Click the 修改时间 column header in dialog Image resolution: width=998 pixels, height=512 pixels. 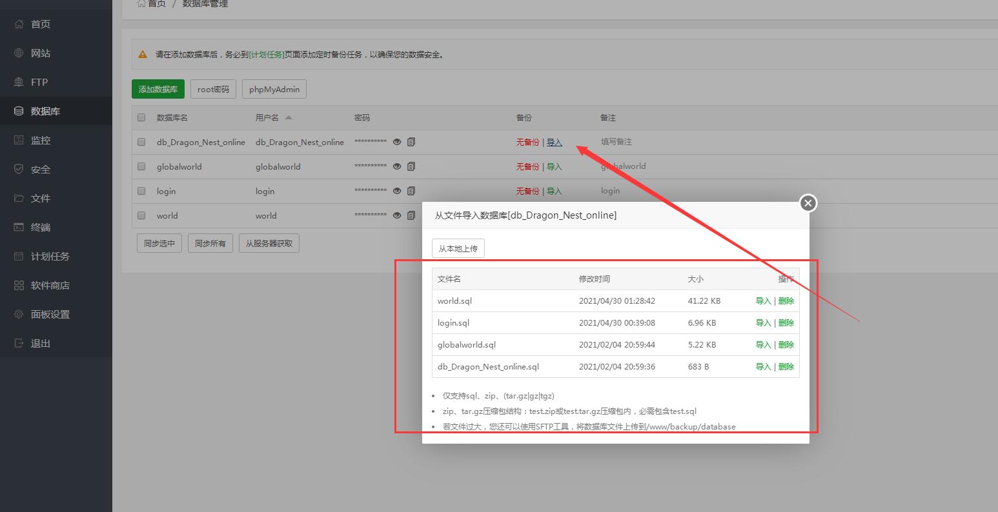(595, 279)
